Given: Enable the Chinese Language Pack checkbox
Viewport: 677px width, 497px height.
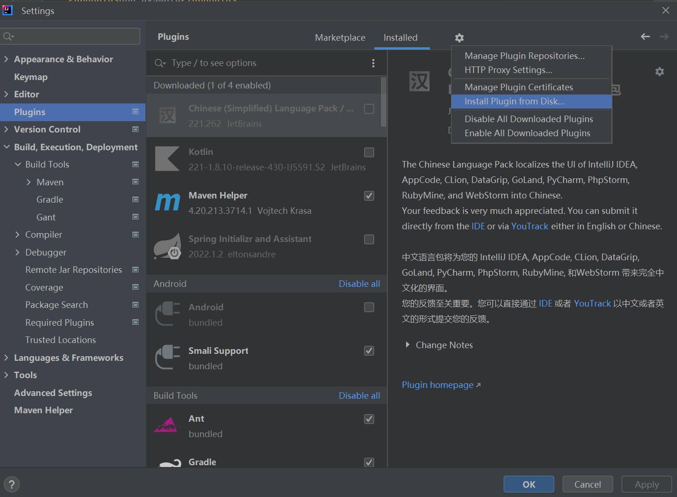Looking at the screenshot, I should [x=369, y=109].
